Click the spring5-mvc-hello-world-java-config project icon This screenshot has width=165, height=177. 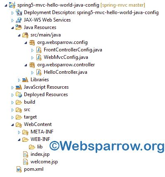(x=12, y=5)
